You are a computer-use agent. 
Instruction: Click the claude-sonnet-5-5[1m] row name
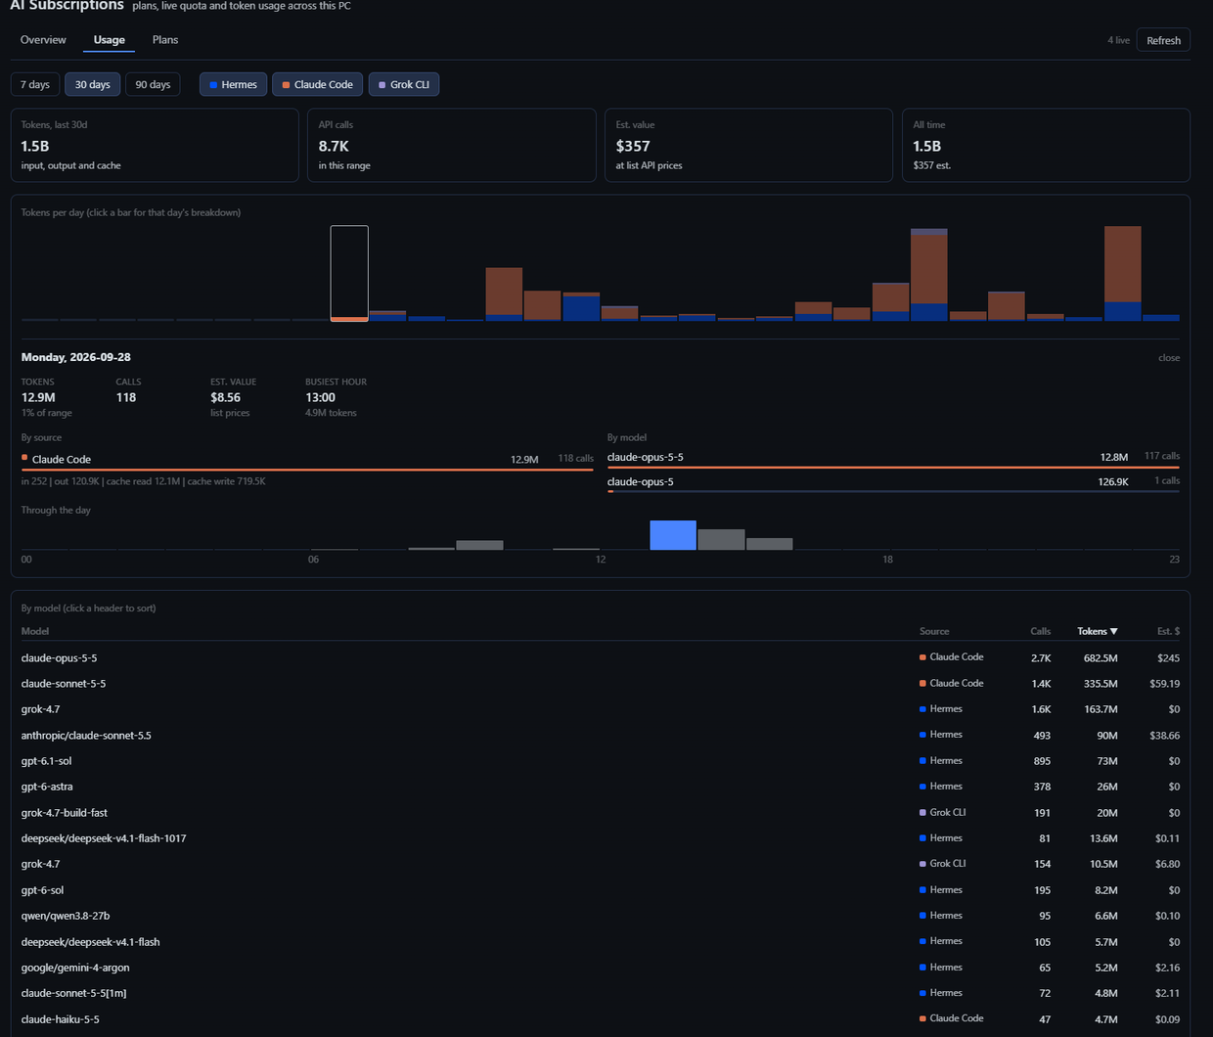point(73,993)
